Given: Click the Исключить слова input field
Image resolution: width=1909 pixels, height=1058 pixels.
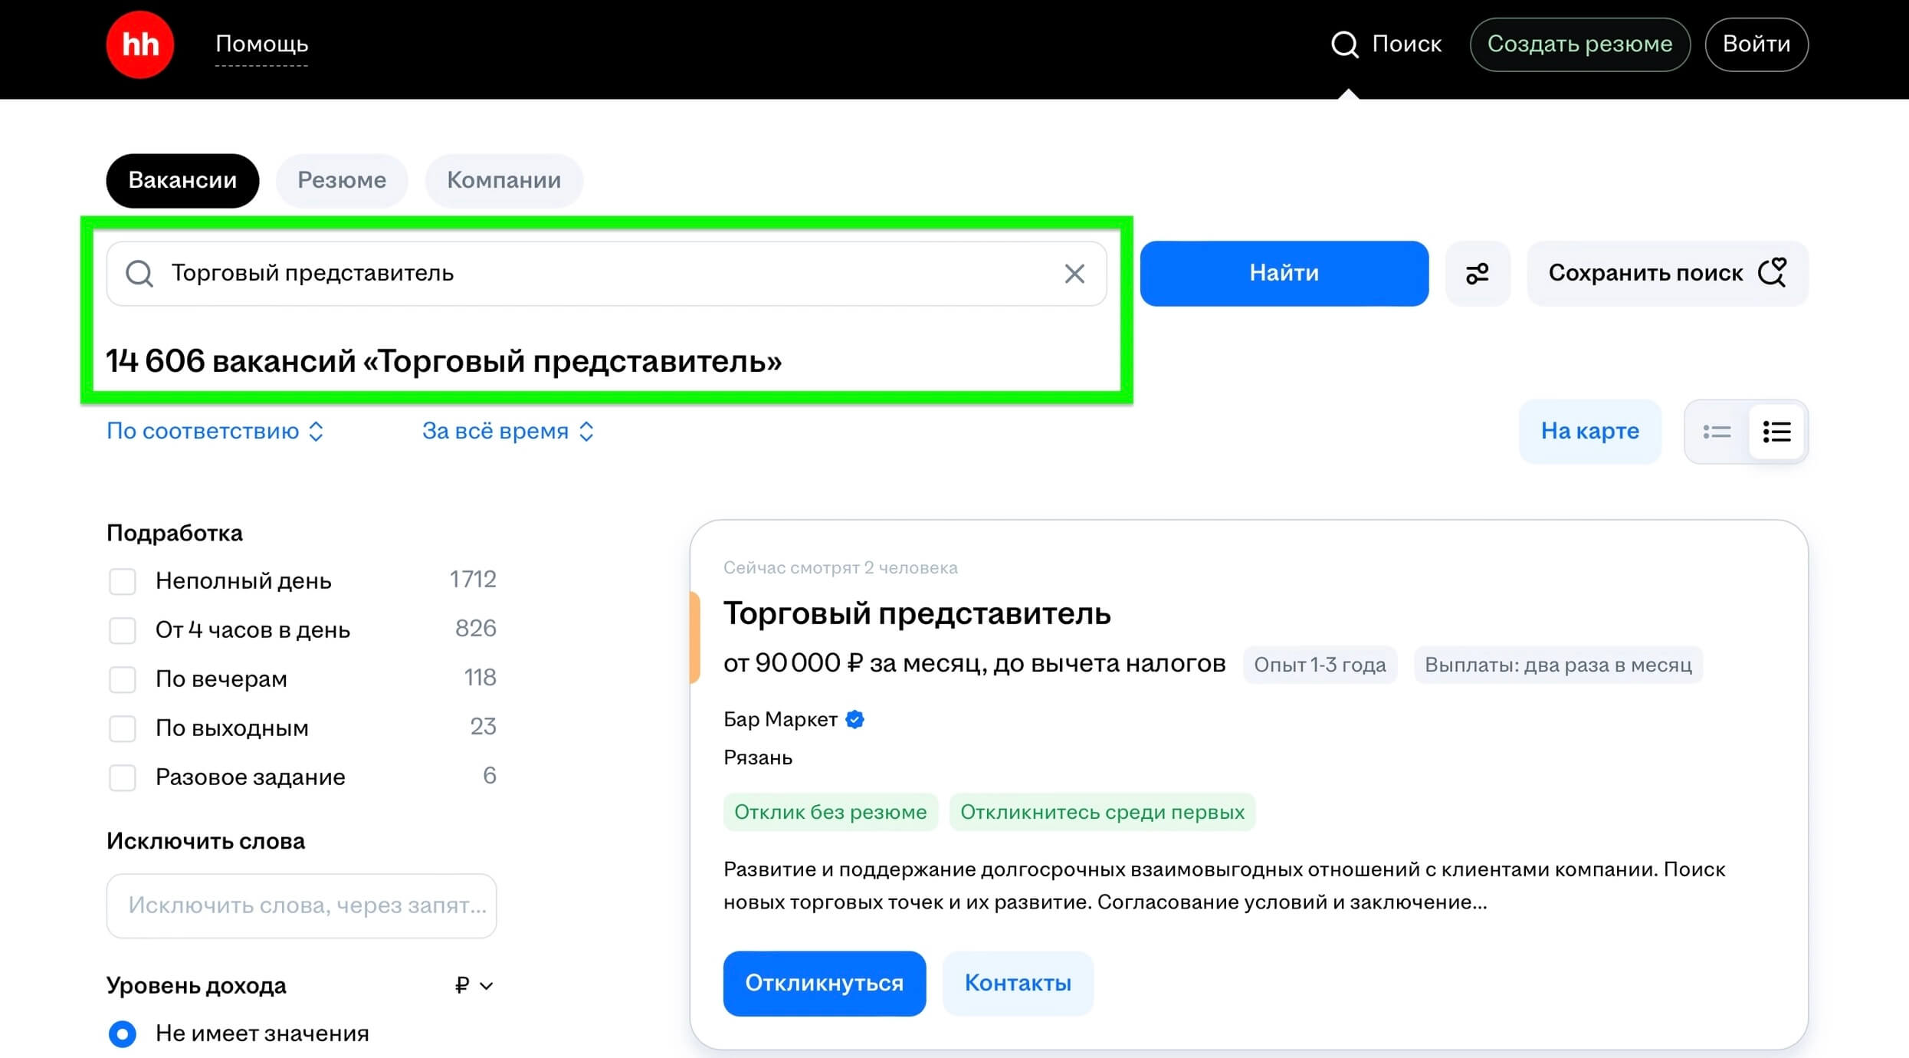Looking at the screenshot, I should coord(302,906).
